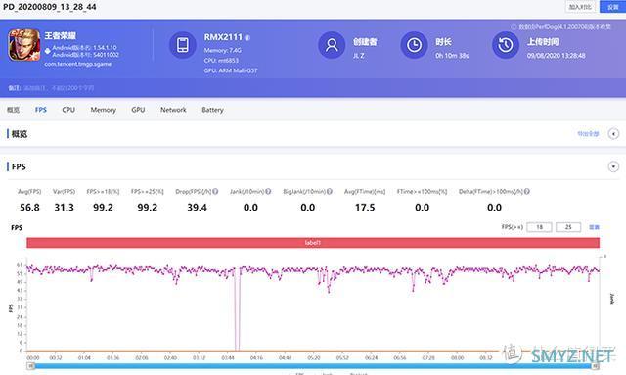
Task: Click the phone device icon beside RMX2111
Action: [x=183, y=45]
